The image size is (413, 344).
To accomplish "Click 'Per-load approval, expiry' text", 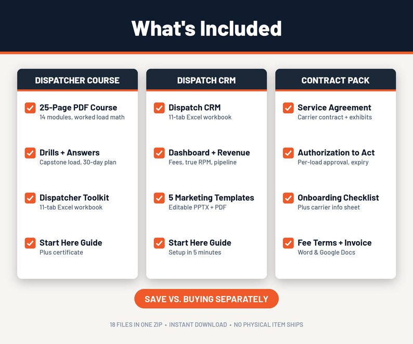I will [333, 162].
